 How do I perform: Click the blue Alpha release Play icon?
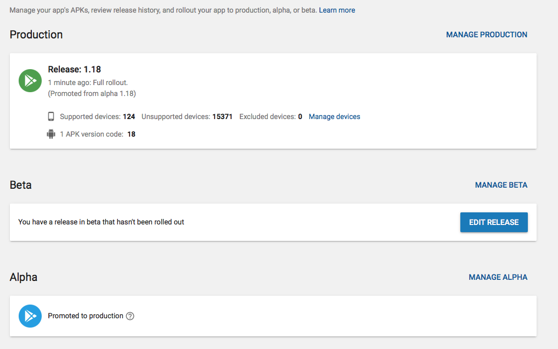click(x=30, y=316)
